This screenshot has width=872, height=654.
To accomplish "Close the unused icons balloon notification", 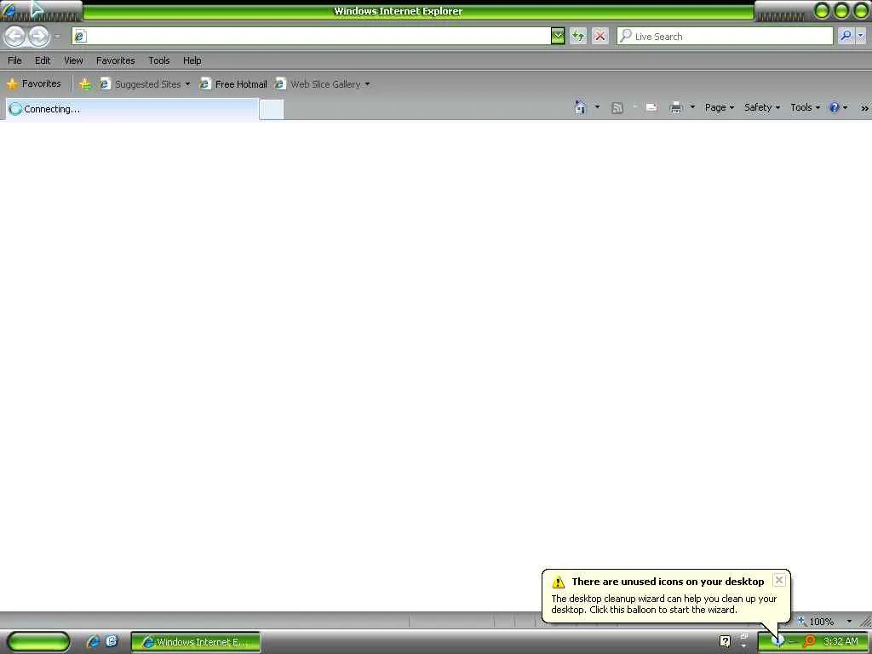I will click(779, 580).
